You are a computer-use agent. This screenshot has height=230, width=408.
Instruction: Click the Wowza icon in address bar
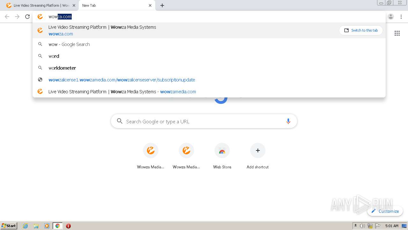(x=40, y=17)
